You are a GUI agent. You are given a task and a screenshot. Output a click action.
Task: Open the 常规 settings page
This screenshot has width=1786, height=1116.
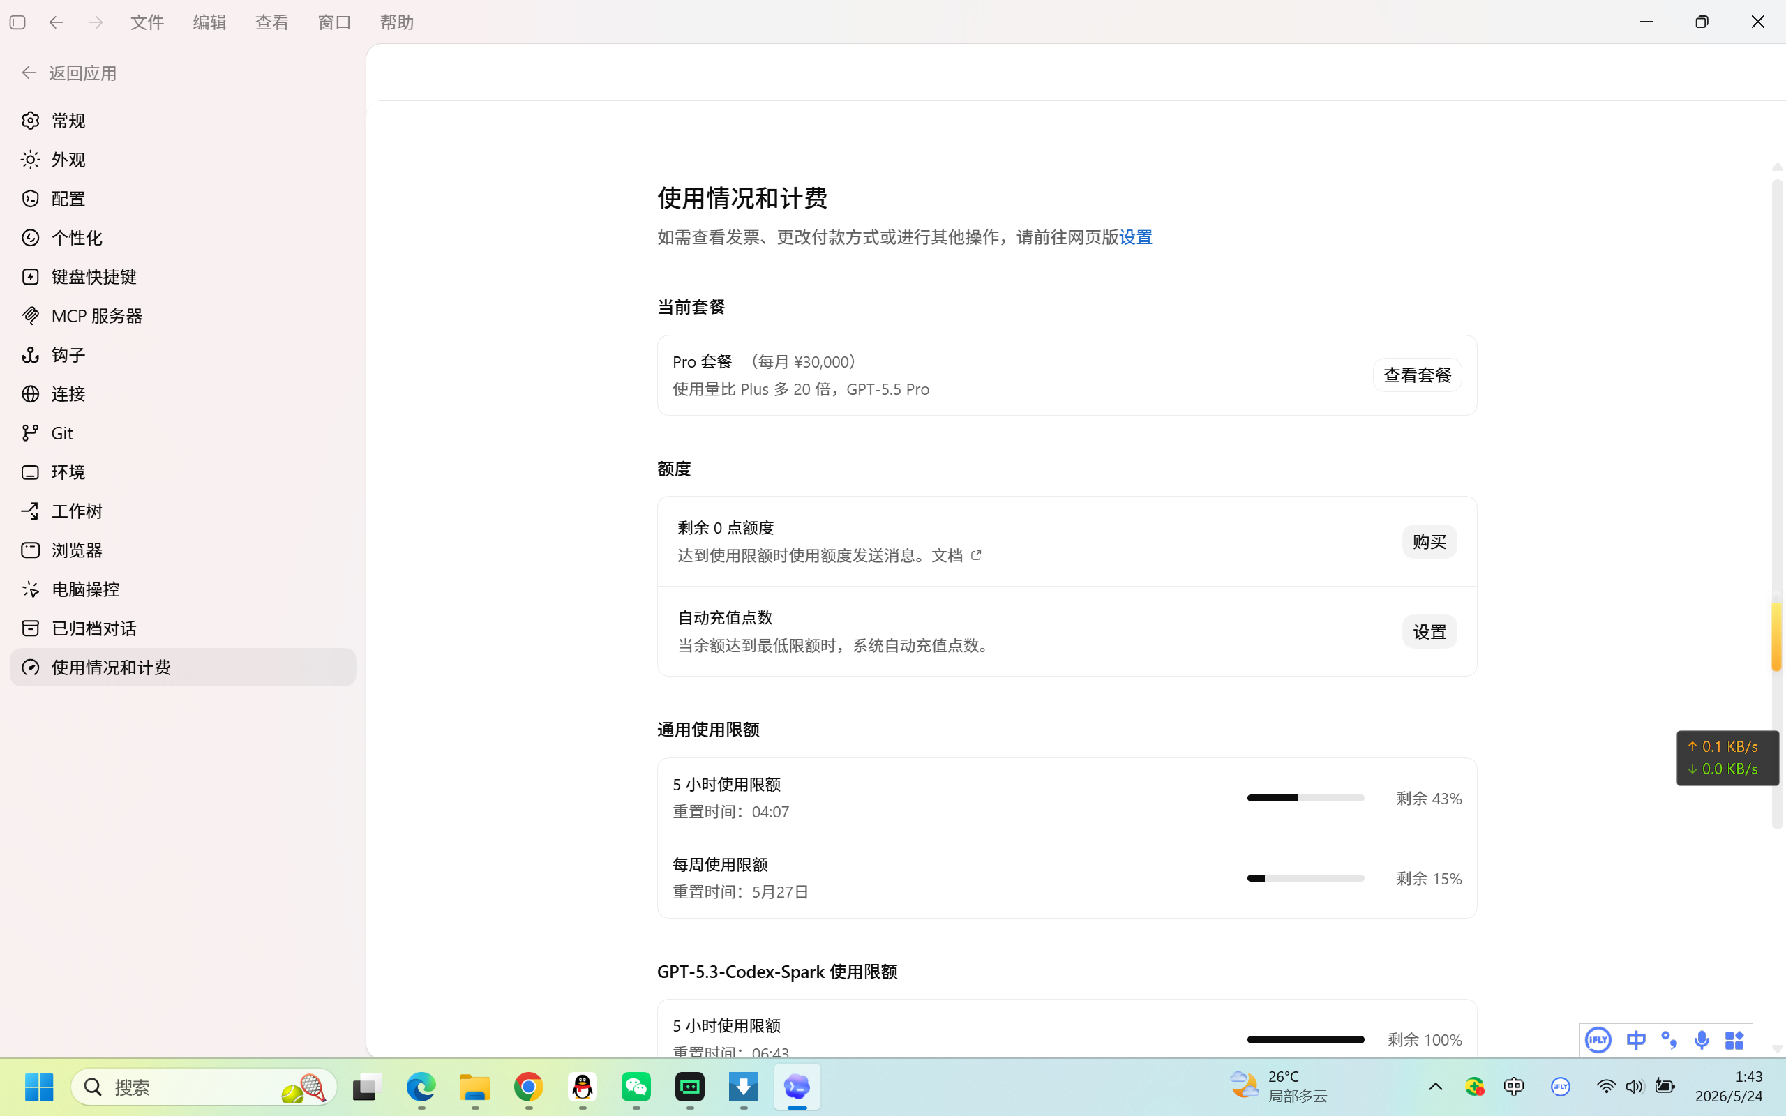pyautogui.click(x=183, y=120)
